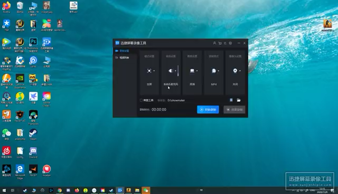Click the screen recorder taskbar button

pyautogui.click(x=120, y=190)
